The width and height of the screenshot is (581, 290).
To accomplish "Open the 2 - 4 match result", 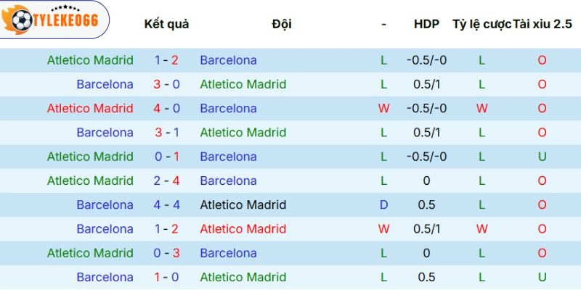I will coord(166,181).
